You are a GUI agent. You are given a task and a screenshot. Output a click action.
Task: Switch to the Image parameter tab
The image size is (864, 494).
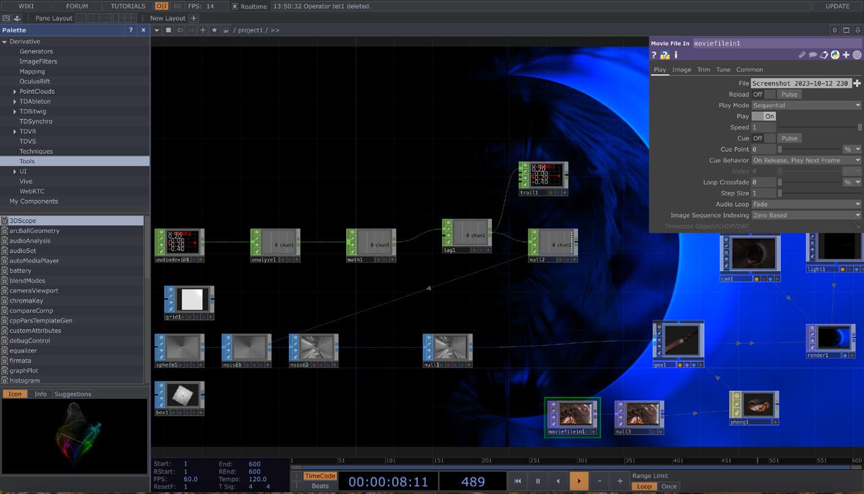[x=681, y=70]
